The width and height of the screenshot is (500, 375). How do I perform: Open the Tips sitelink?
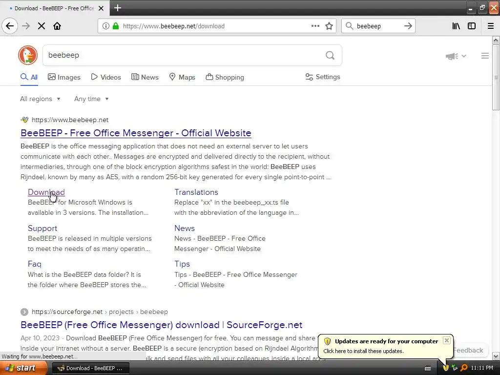pos(182,264)
